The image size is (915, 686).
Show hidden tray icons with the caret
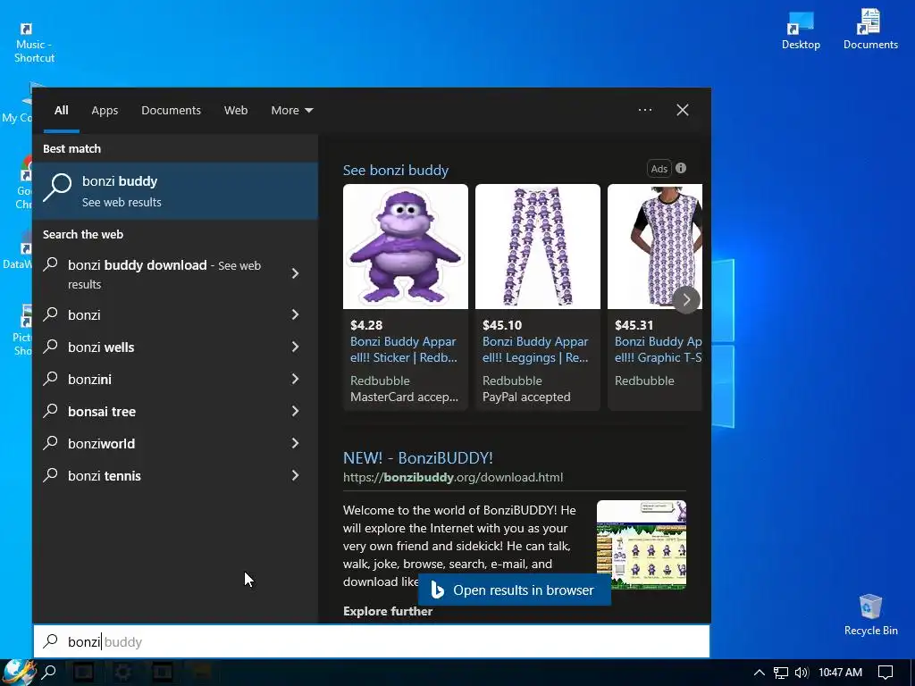pyautogui.click(x=759, y=673)
